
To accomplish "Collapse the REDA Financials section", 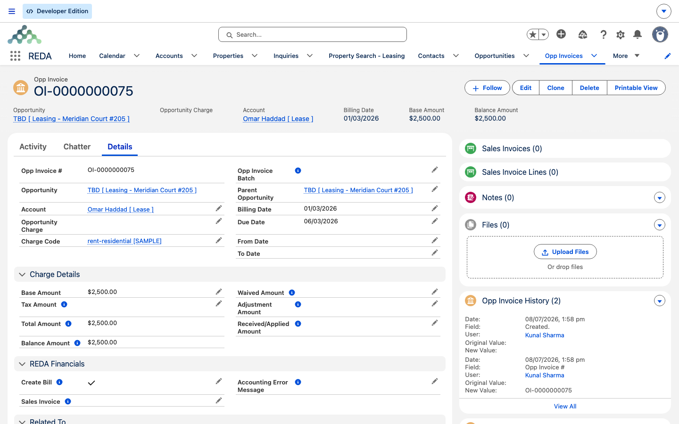I will pos(22,364).
